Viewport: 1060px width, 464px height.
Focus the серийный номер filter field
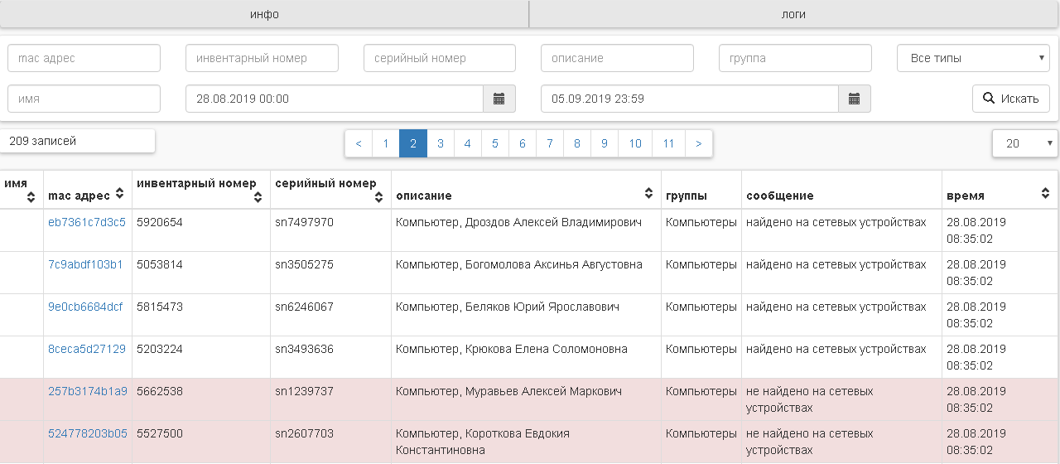439,58
